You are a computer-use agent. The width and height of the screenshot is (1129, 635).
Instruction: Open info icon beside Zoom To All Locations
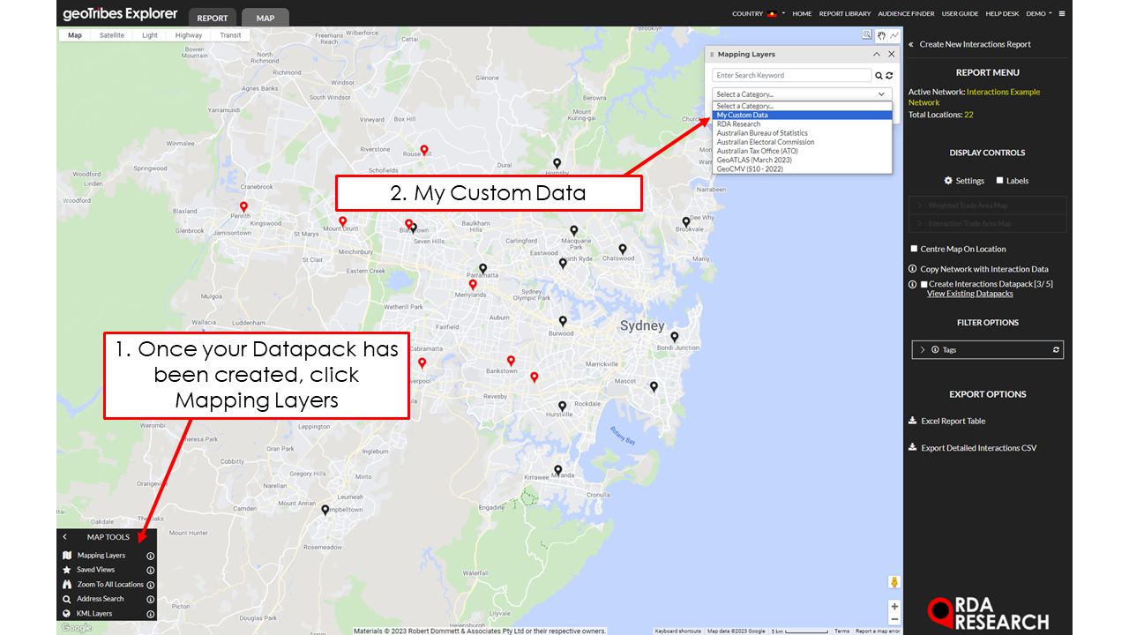150,585
